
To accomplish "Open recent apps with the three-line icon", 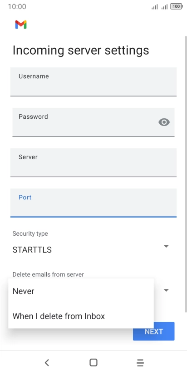I will pyautogui.click(x=140, y=363).
